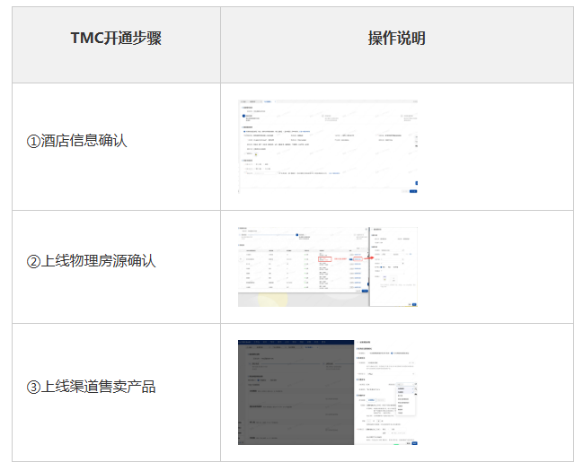Open the 上线渠道售卖产品 step screenshot thumbnail
Screen dimensions: 583x471
[x=328, y=392]
